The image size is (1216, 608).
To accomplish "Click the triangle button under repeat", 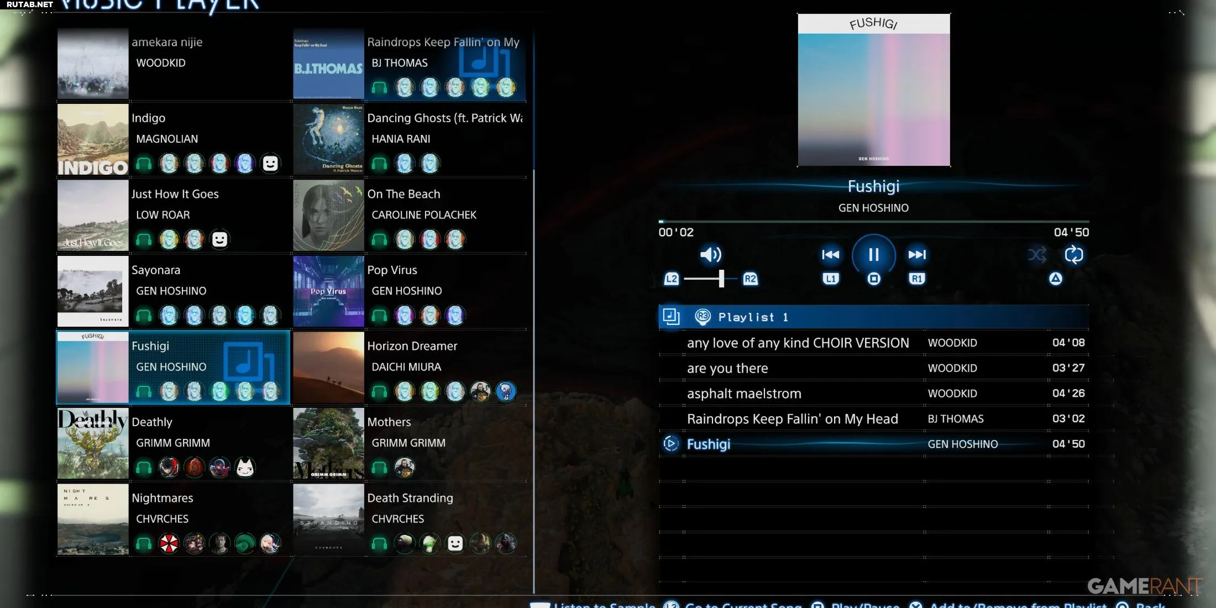I will coord(1056,279).
